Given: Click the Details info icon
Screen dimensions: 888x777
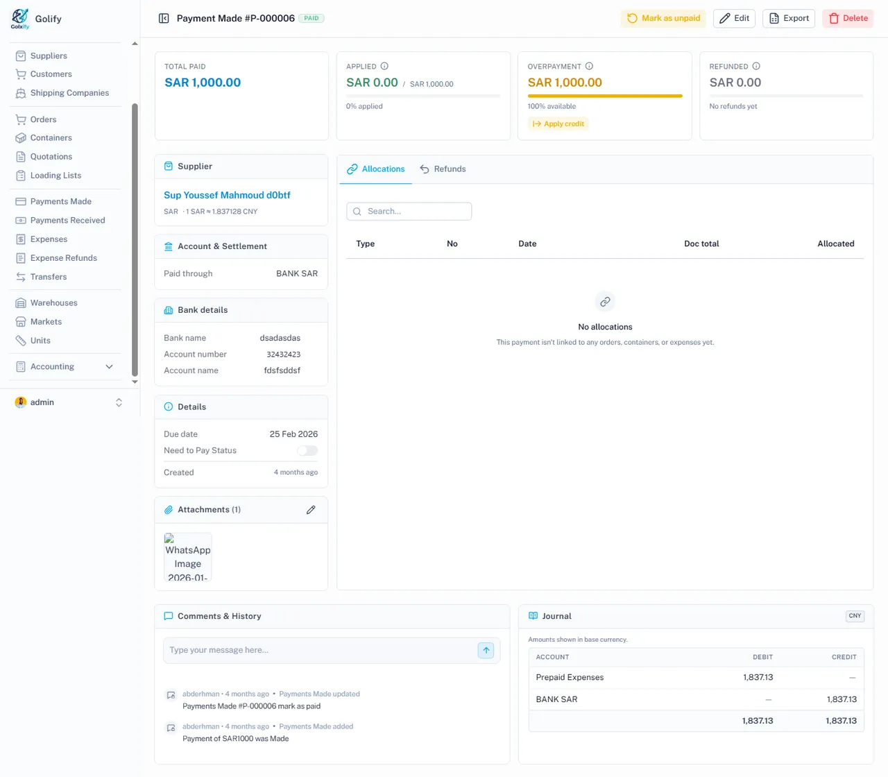Looking at the screenshot, I should tap(169, 407).
